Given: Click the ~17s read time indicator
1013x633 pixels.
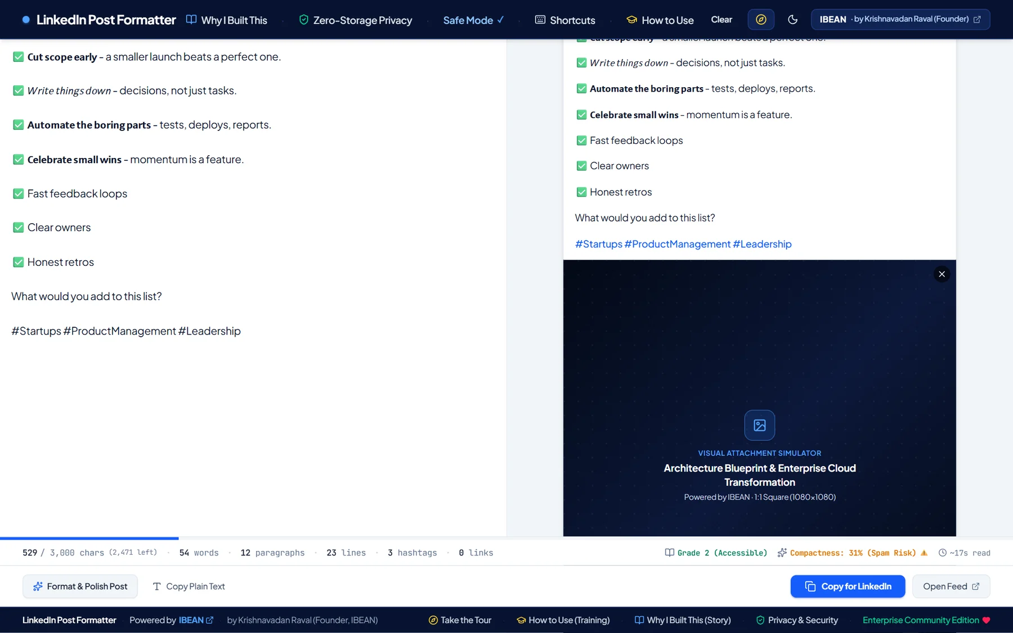Looking at the screenshot, I should pos(964,553).
